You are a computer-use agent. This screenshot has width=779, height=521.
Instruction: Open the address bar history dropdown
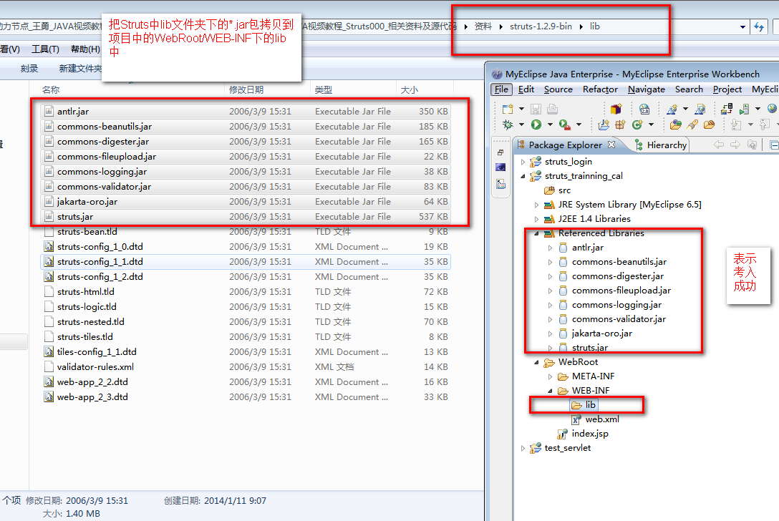[742, 27]
